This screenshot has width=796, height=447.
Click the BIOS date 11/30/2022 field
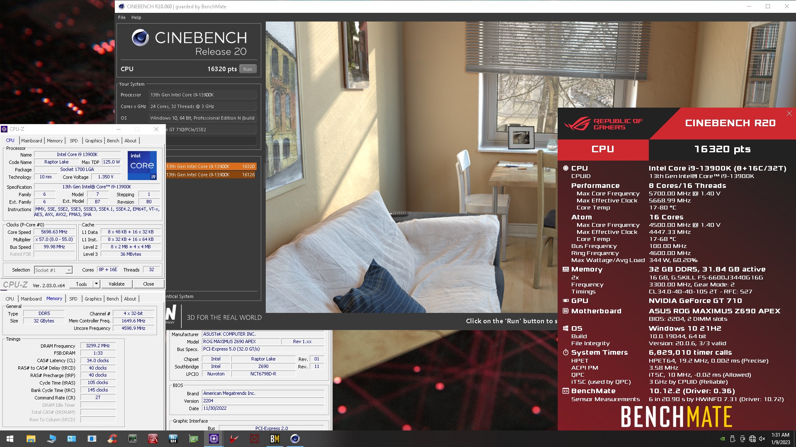263,408
